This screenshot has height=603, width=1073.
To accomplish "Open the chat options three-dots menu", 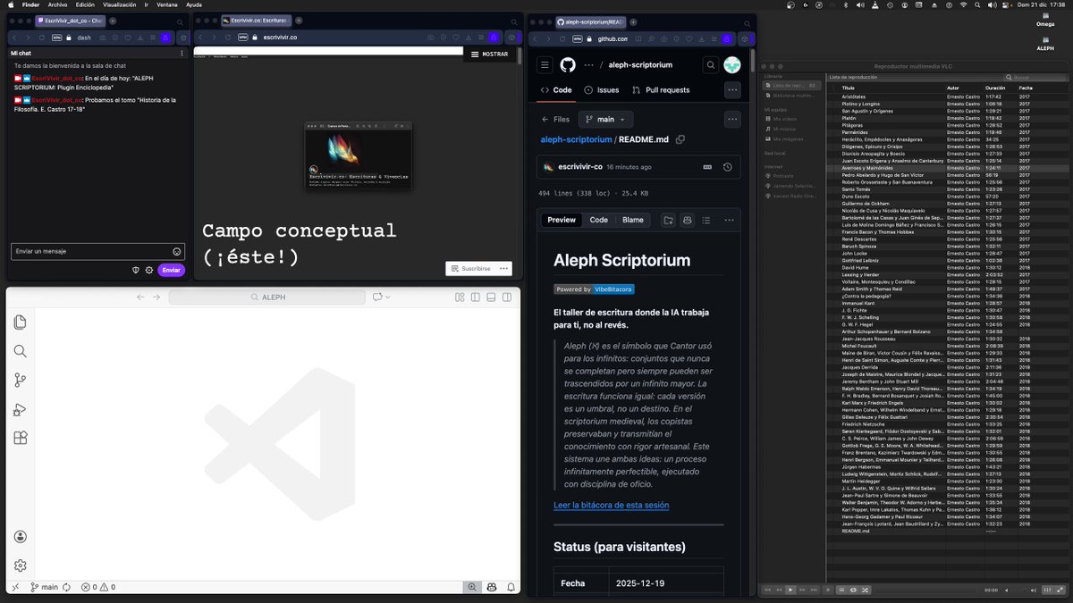I will point(182,54).
